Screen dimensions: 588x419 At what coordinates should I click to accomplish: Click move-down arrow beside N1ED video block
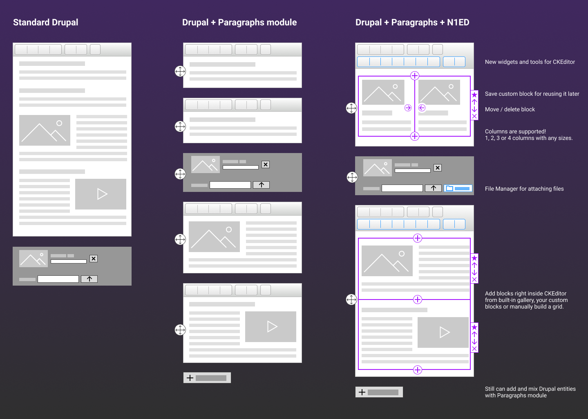click(x=474, y=342)
